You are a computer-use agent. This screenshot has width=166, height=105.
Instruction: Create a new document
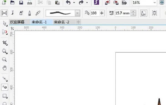[x=4, y=2]
